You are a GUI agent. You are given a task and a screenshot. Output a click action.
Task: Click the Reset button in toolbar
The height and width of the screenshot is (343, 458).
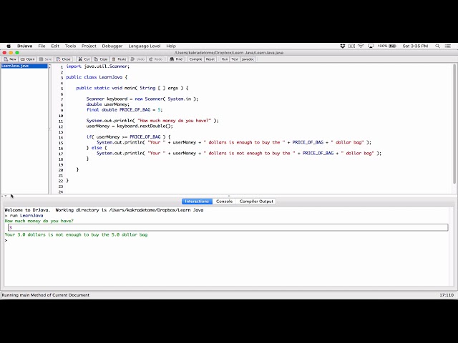(210, 59)
